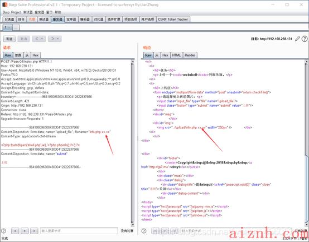Image resolution: width=309 pixels, height=242 pixels.
Task: Select the request Raw tab
Action: pyautogui.click(x=8, y=55)
